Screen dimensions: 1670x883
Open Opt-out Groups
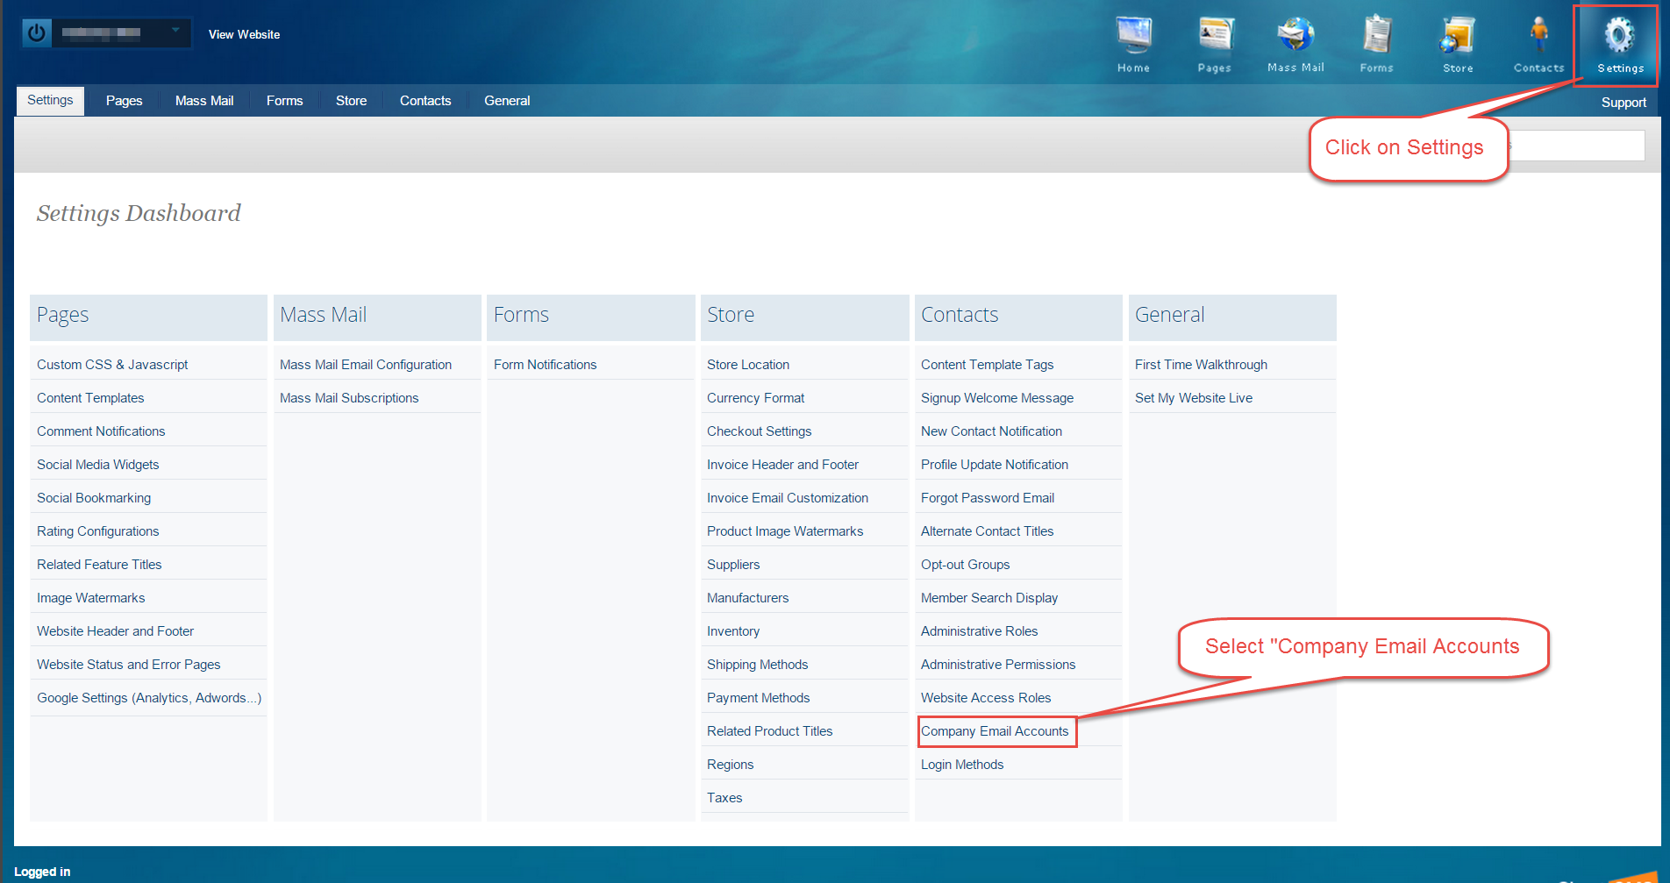(x=965, y=565)
